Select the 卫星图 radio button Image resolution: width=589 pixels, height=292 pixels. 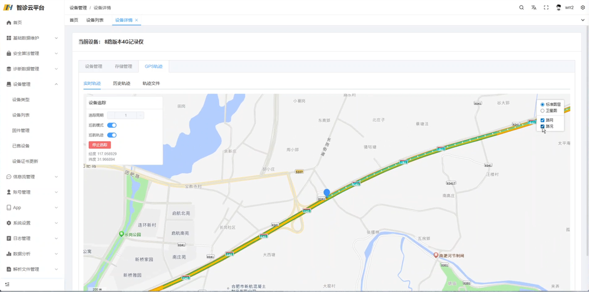point(542,111)
